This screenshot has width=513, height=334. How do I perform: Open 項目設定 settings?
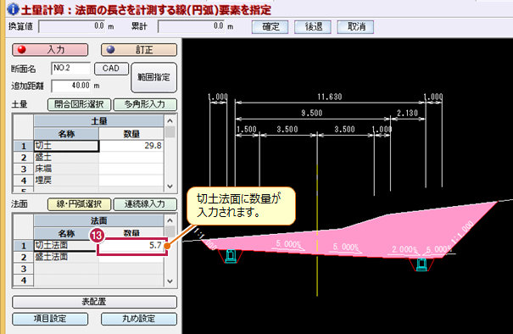50,319
